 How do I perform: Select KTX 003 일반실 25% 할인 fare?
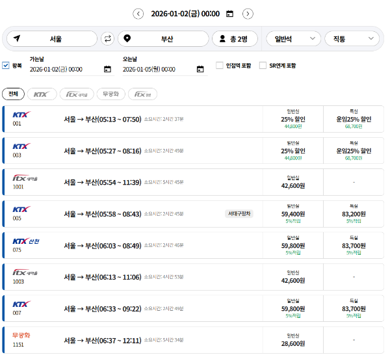293,150
